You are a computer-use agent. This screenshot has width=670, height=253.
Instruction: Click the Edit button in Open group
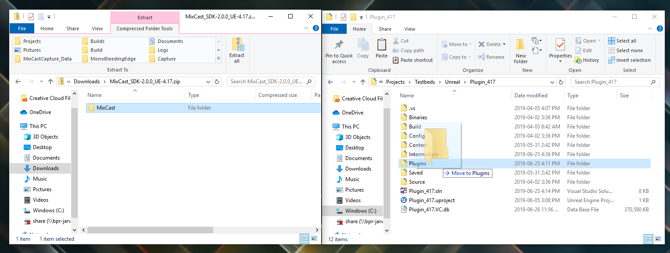tap(583, 50)
